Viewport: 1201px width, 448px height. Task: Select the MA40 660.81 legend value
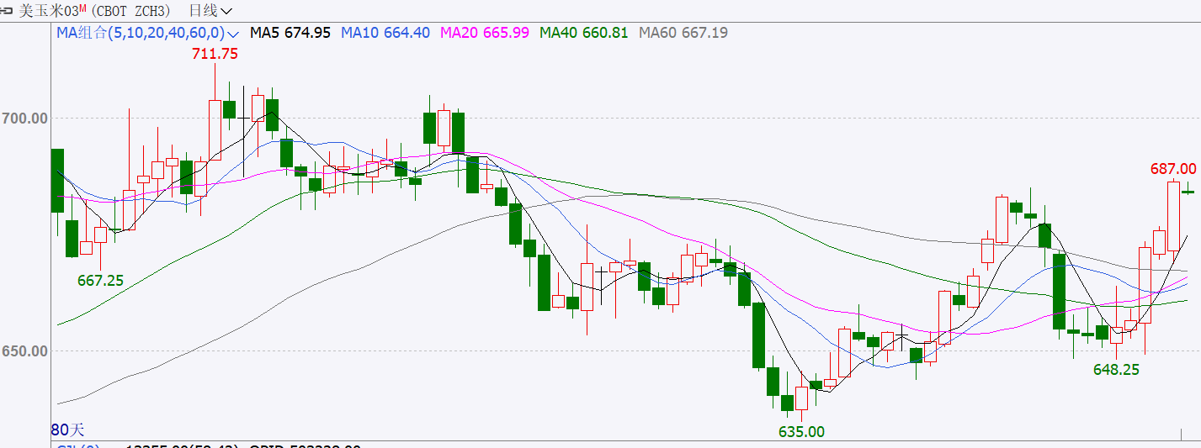(x=584, y=33)
